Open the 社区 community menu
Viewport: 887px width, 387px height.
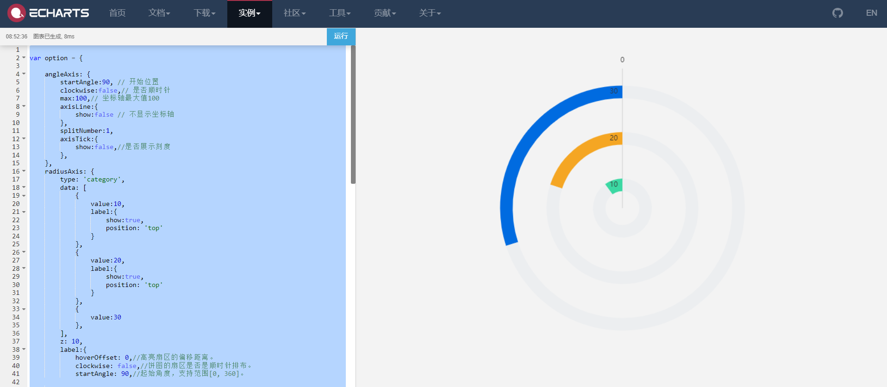[294, 13]
